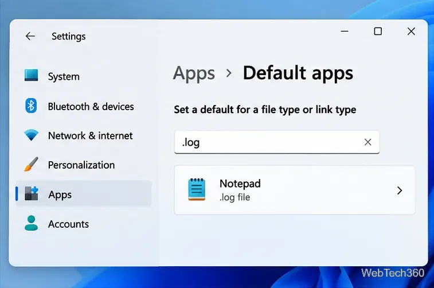Click the Apps sidebar icon
Viewport: 434px width, 288px height.
click(32, 193)
